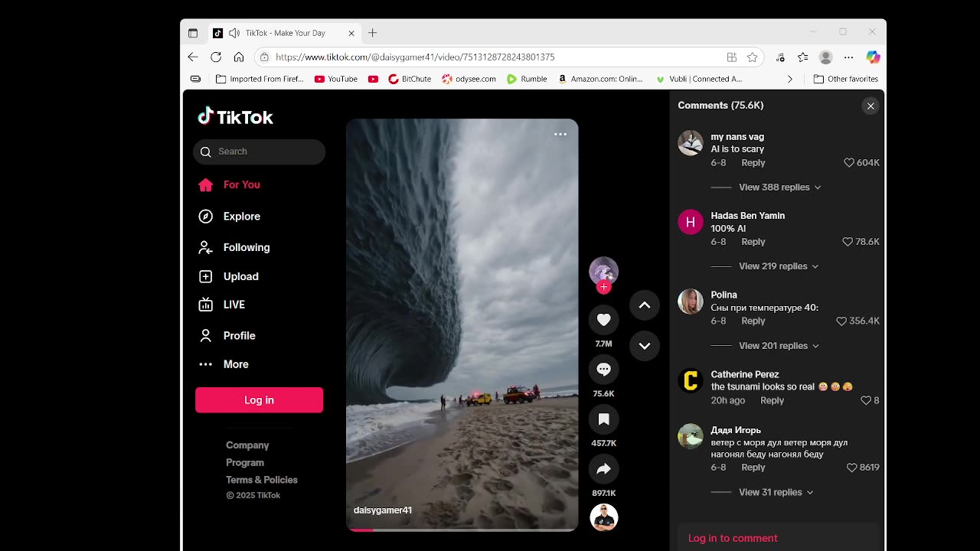
Task: Add page to favorites with star icon
Action: click(753, 57)
